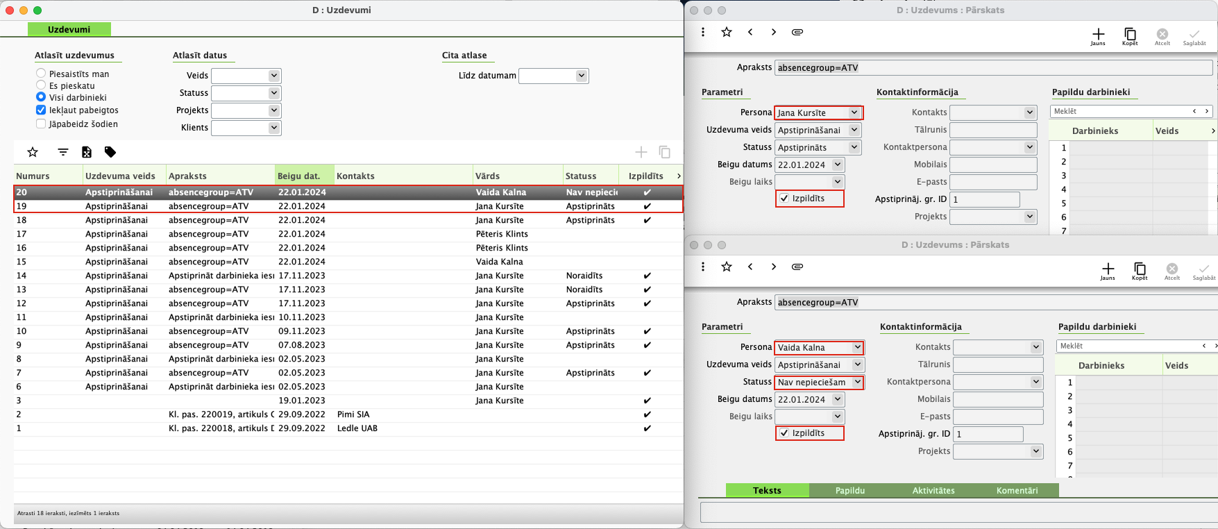1218x529 pixels.
Task: Click Jauns icon in lower Pārskats window
Action: coord(1108,271)
